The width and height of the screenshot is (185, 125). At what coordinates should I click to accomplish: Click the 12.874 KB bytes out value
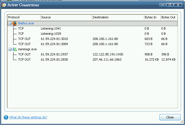[x=168, y=59]
